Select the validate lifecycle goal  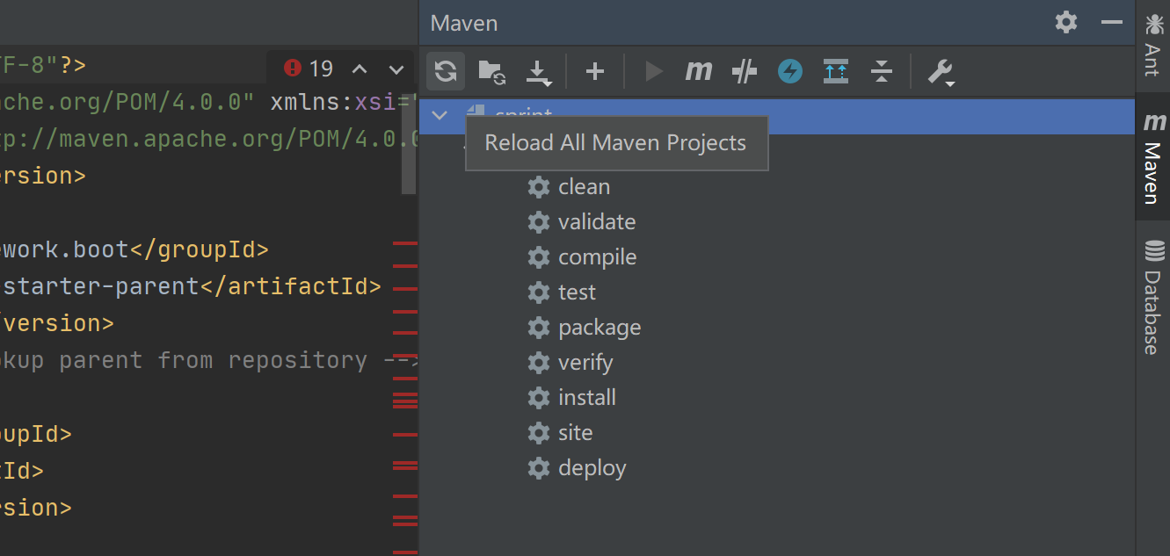click(581, 222)
